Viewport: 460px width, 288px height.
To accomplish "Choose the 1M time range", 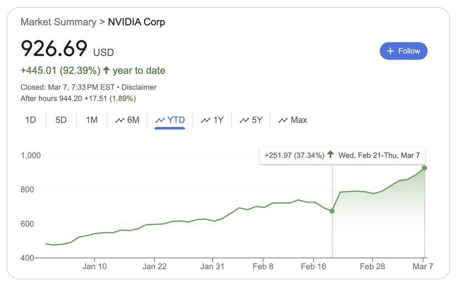I will click(92, 120).
